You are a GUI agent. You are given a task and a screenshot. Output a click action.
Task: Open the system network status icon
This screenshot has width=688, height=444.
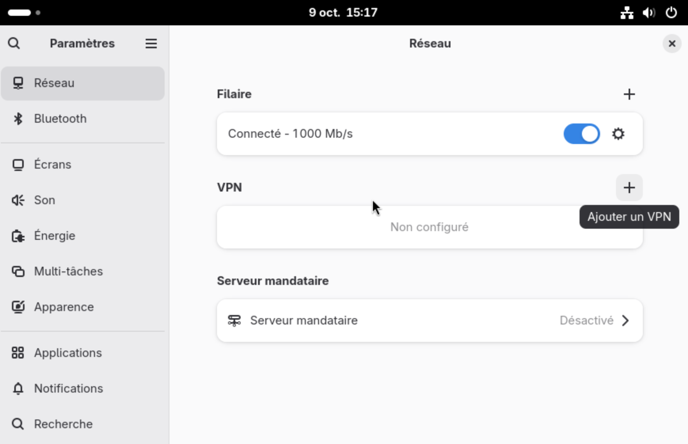[x=627, y=13]
